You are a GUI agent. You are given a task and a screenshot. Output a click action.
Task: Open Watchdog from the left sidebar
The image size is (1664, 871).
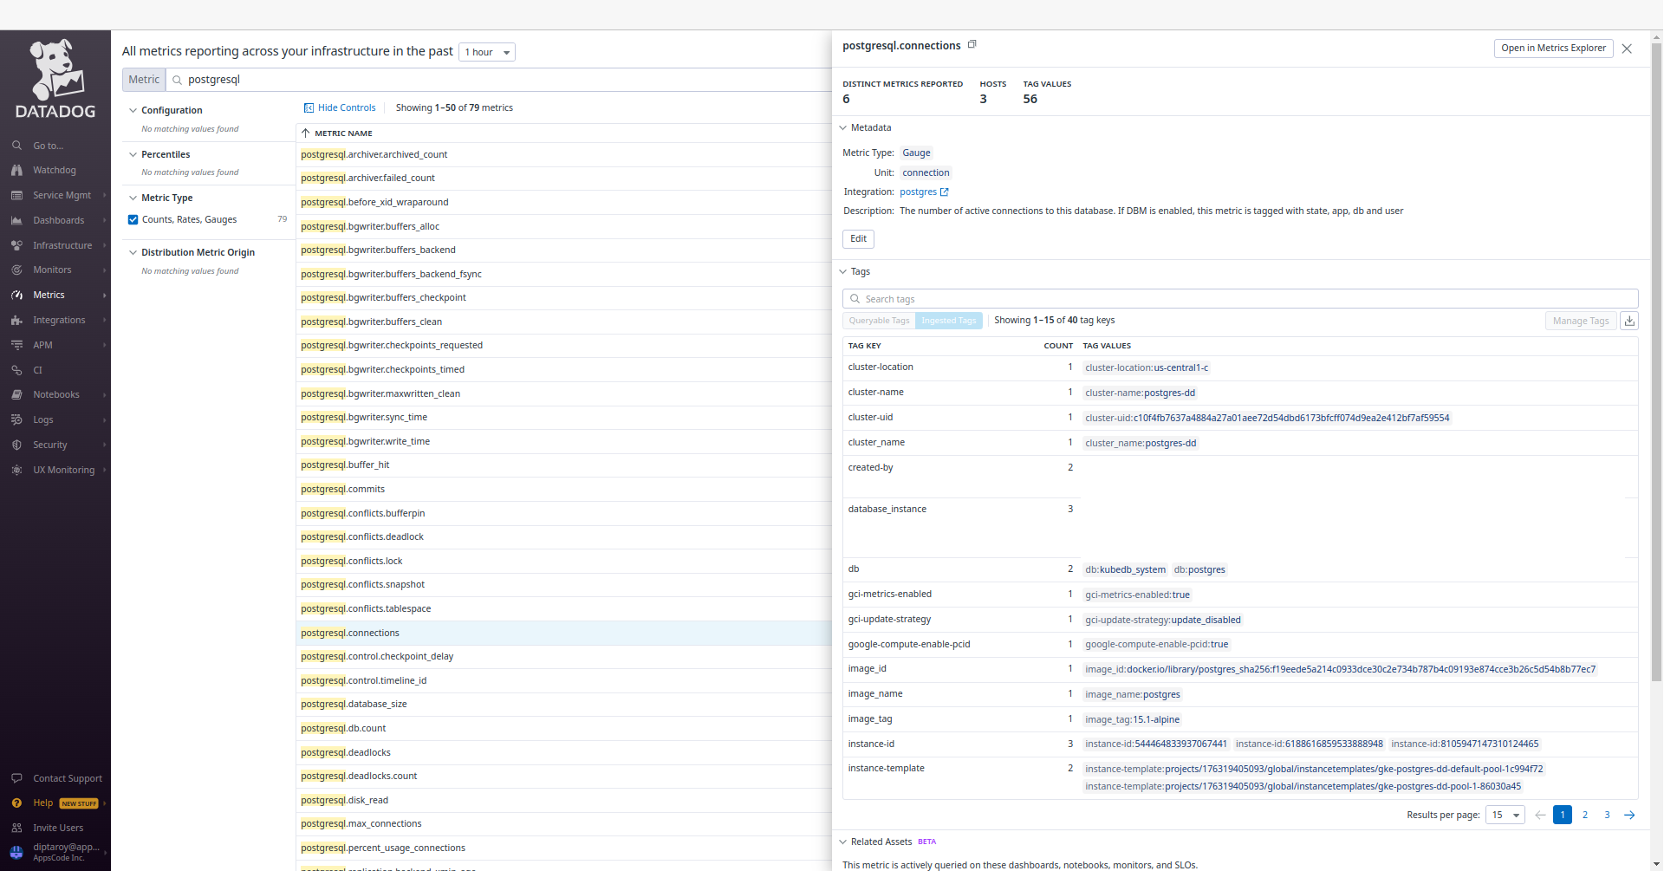point(55,170)
